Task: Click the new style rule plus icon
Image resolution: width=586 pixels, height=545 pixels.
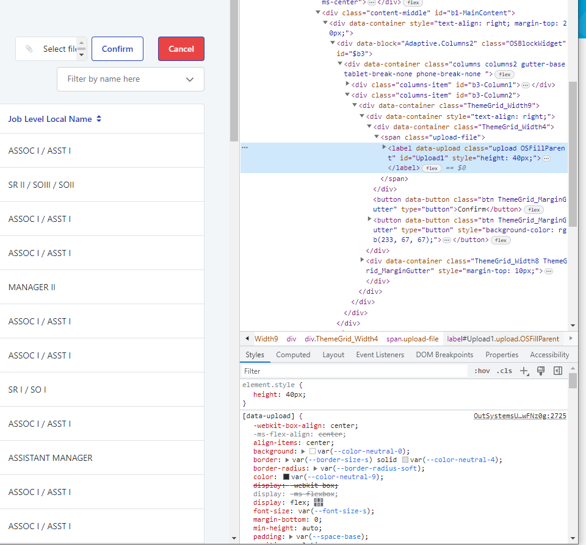Action: (x=524, y=371)
